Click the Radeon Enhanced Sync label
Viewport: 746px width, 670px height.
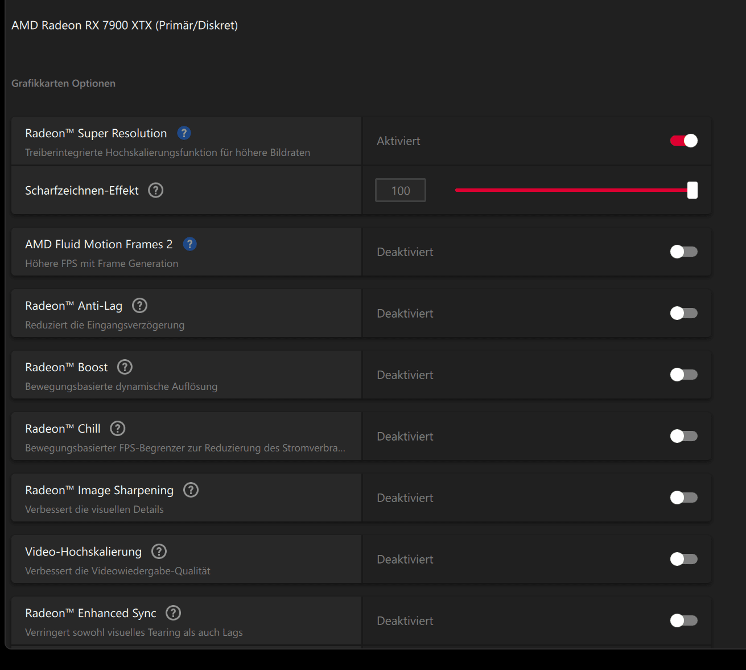(x=90, y=614)
